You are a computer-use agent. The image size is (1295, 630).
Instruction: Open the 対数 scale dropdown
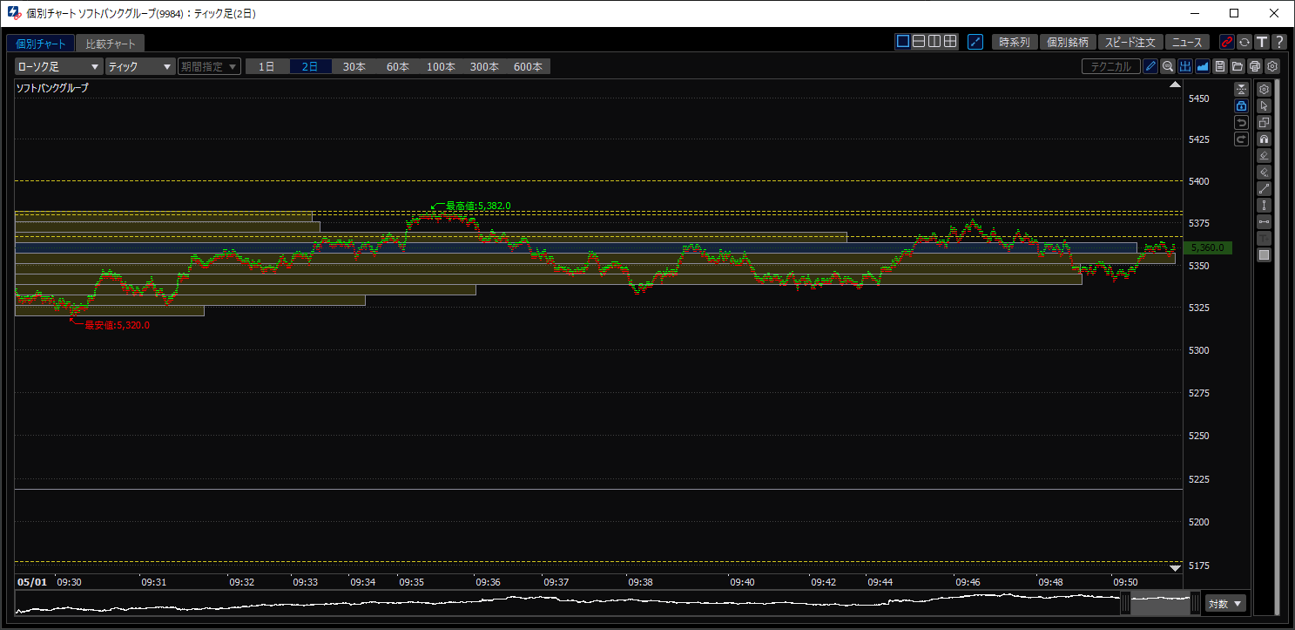[x=1226, y=603]
